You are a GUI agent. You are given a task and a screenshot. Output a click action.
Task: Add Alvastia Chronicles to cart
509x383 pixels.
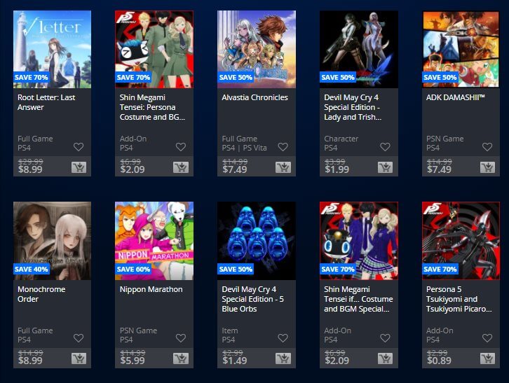coord(283,167)
